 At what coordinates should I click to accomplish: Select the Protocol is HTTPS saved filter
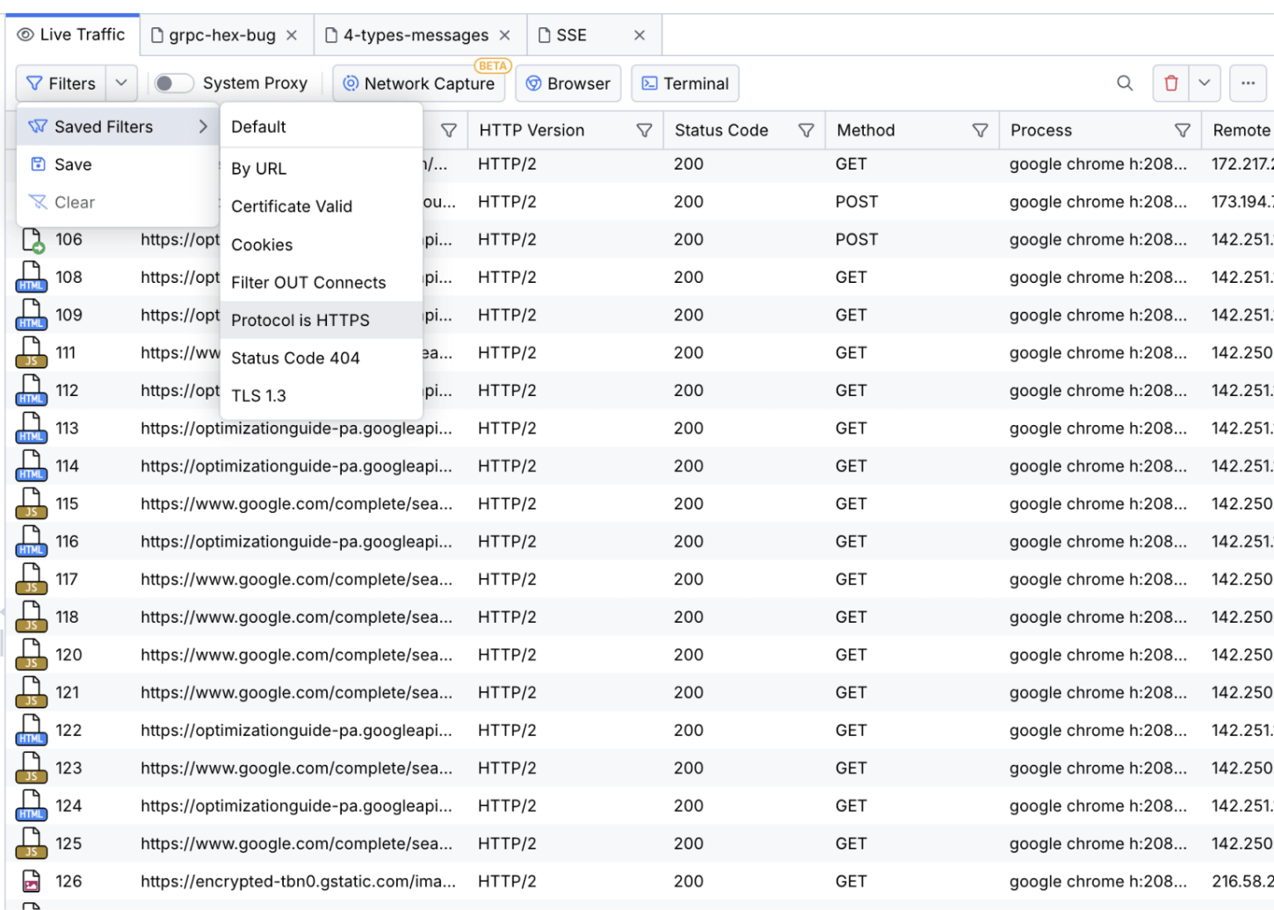[x=300, y=321]
